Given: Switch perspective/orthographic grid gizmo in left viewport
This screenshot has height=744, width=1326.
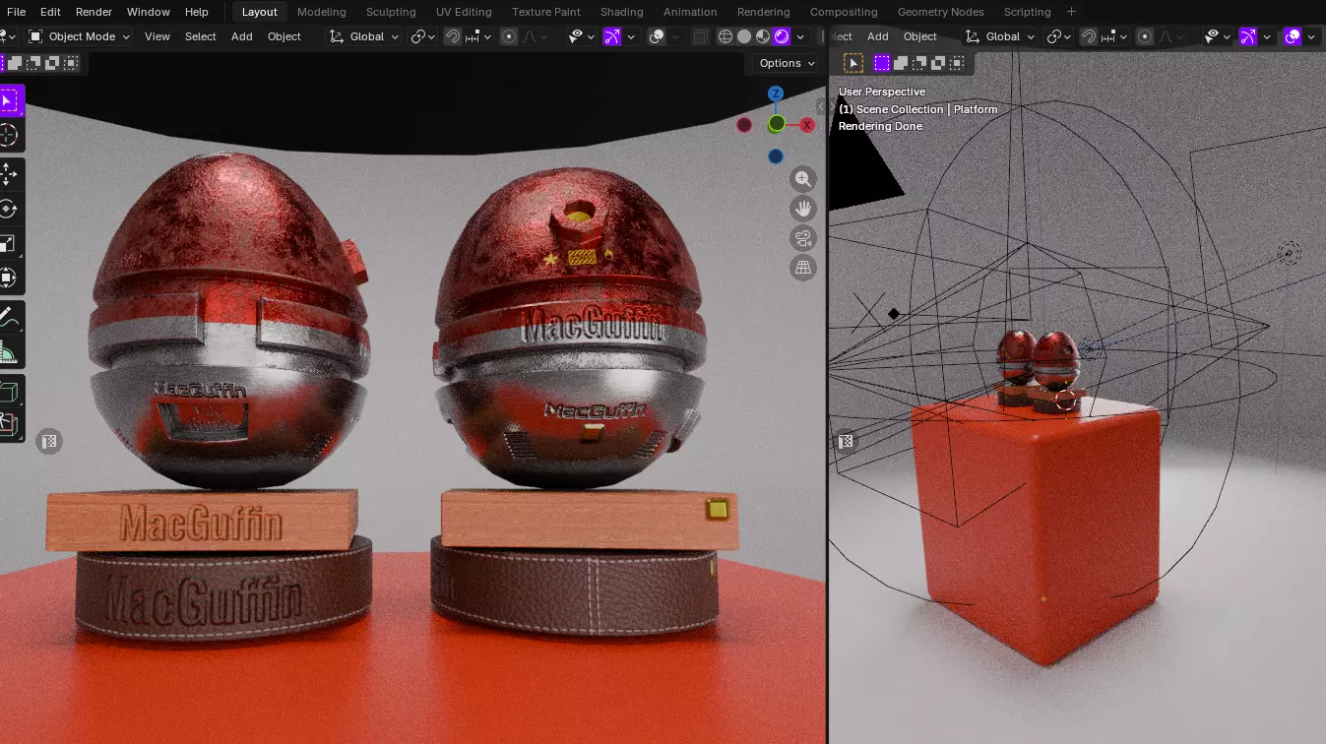Looking at the screenshot, I should click(803, 268).
